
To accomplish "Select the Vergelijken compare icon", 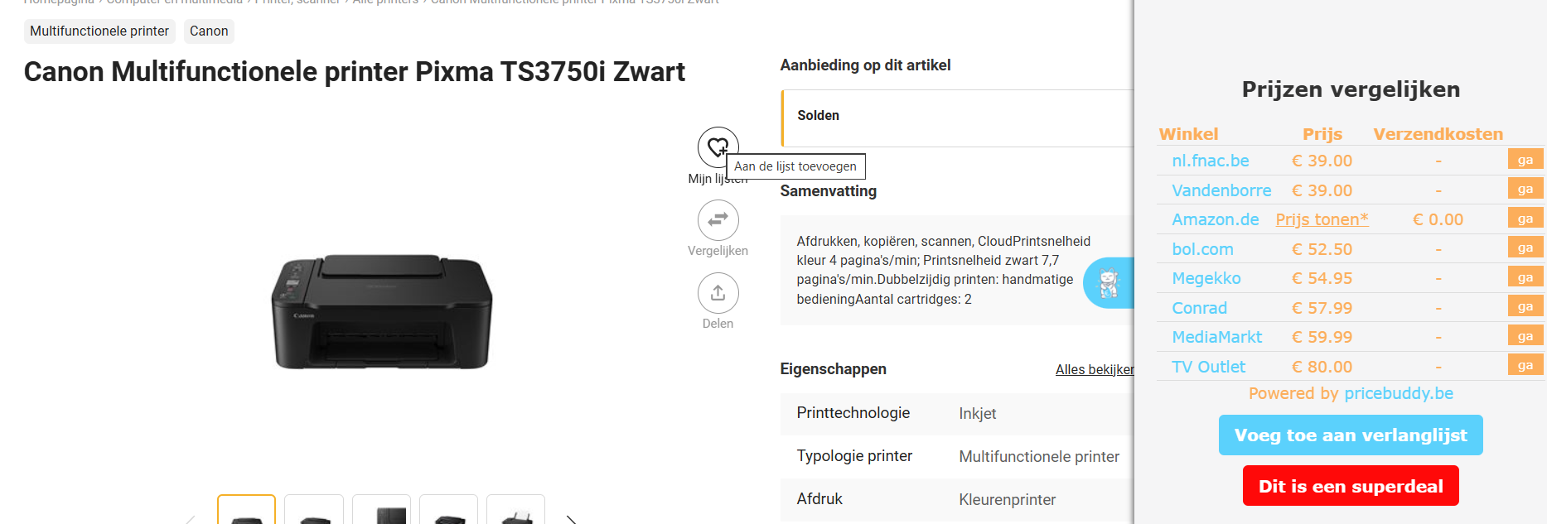I will coord(718,219).
